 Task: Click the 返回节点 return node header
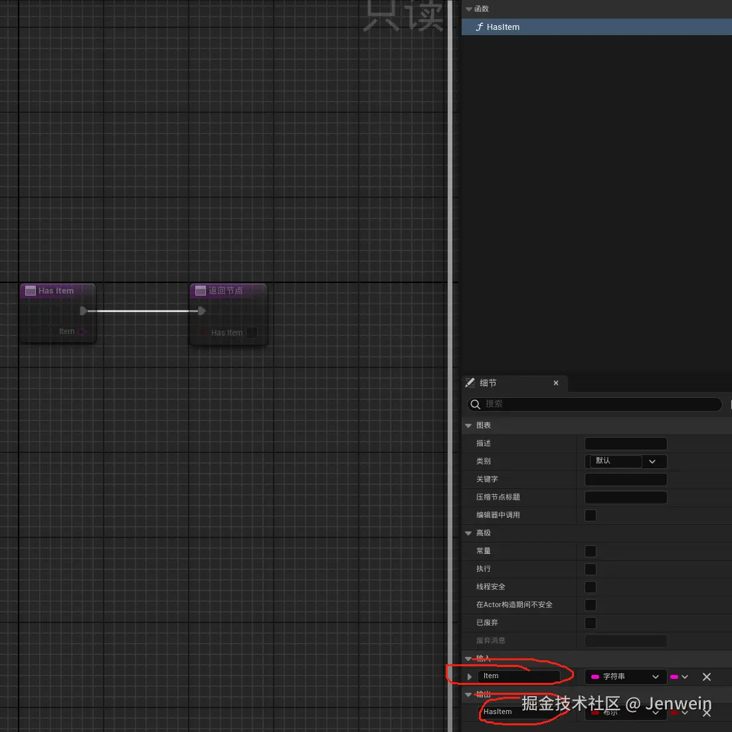coord(229,290)
